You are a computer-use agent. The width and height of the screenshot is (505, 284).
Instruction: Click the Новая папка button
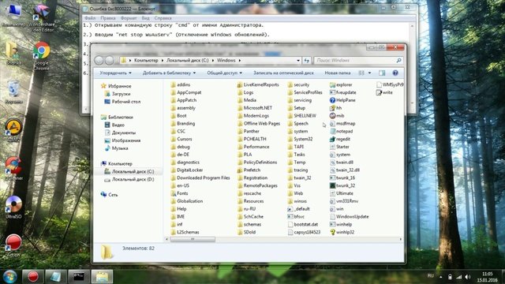337,73
